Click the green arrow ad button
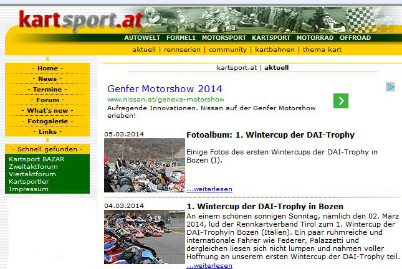Image resolution: width=402 pixels, height=269 pixels. tap(341, 101)
